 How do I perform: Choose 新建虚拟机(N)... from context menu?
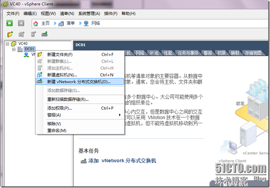click(x=80, y=75)
